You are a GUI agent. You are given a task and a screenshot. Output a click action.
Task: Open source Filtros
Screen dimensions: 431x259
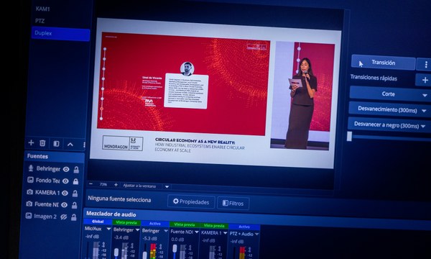pyautogui.click(x=233, y=203)
